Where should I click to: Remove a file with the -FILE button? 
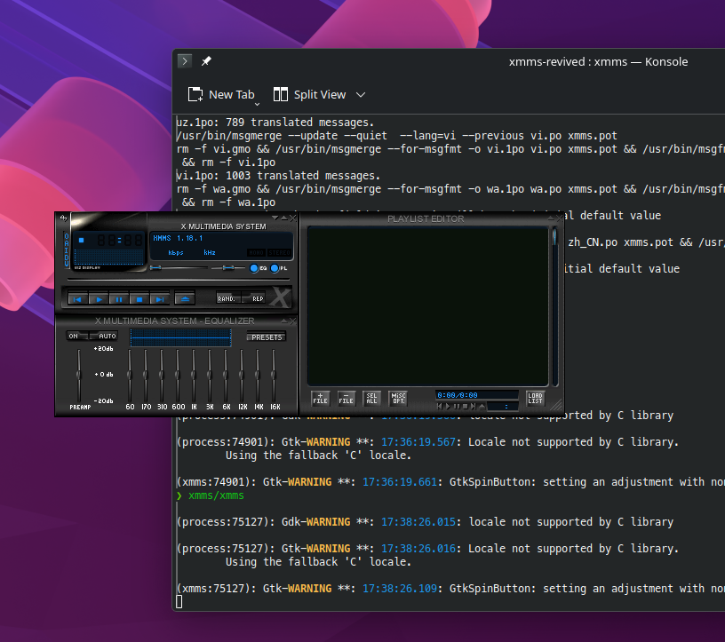(347, 399)
